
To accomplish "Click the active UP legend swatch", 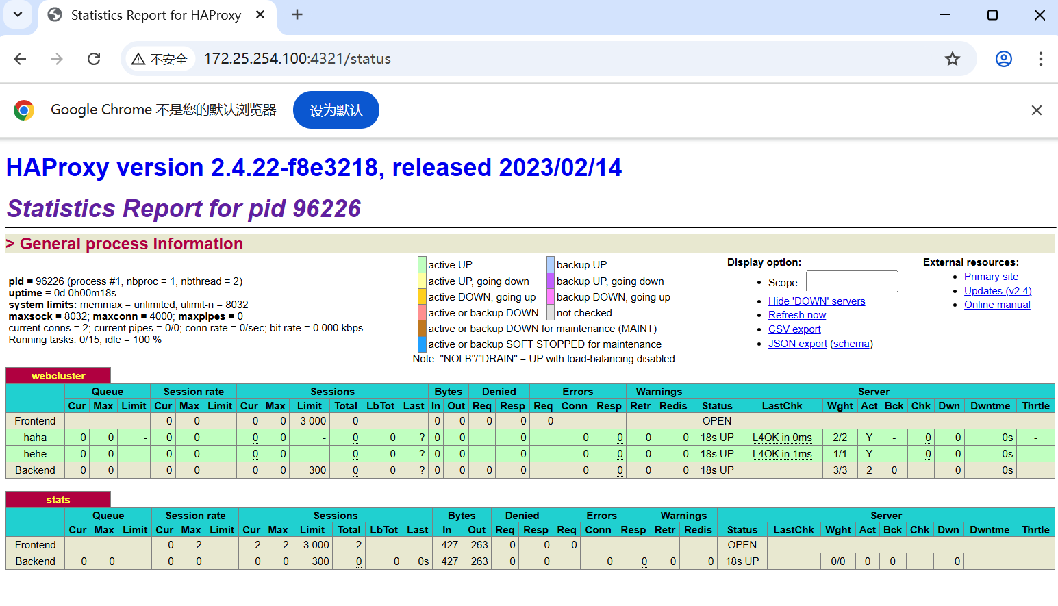I will (x=422, y=264).
